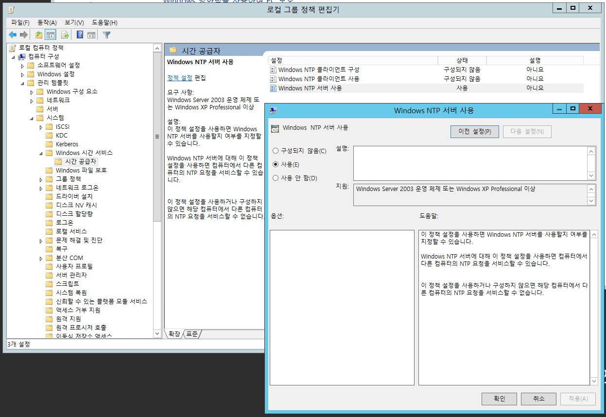Select the 원격 프로시저 호출 tree item
This screenshot has height=417, width=606.
pyautogui.click(x=81, y=328)
